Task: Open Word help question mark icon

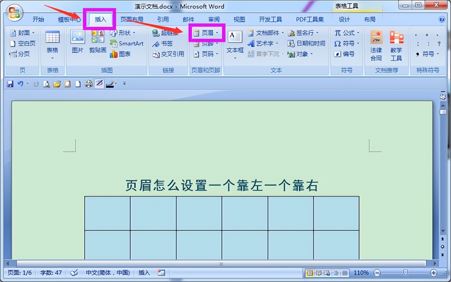Action: coord(442,19)
